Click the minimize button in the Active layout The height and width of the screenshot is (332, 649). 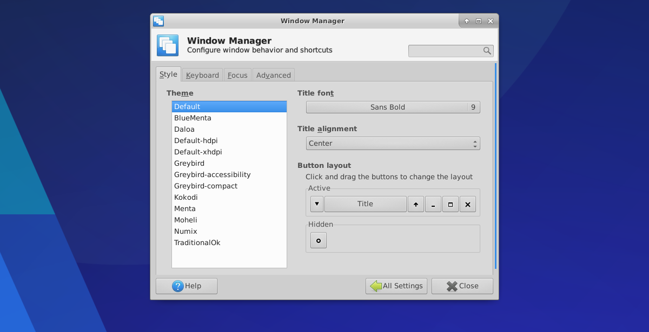(433, 204)
